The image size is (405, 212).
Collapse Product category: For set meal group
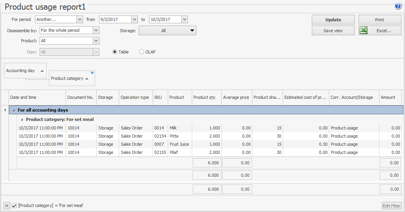point(22,119)
